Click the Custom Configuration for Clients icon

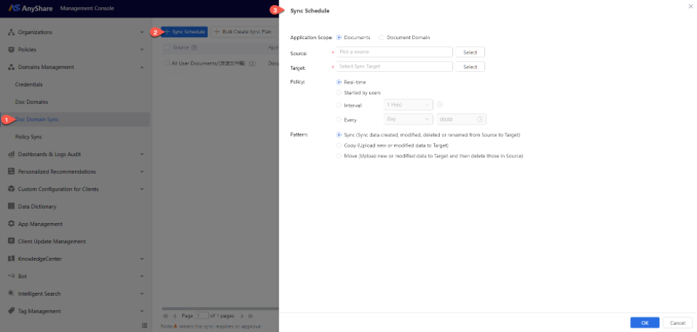point(11,189)
